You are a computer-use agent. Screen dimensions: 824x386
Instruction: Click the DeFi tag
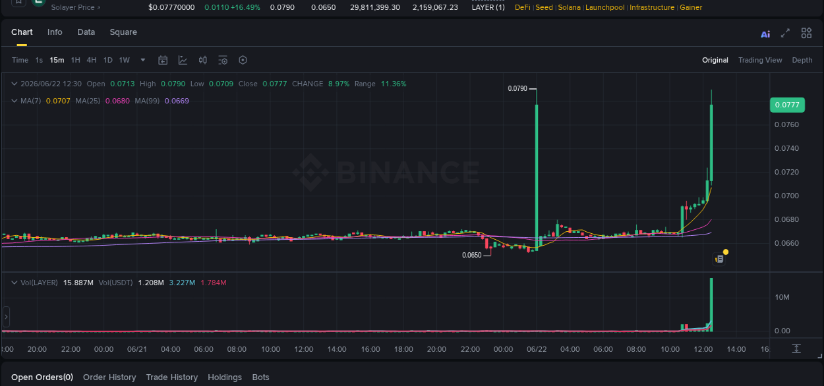[522, 7]
